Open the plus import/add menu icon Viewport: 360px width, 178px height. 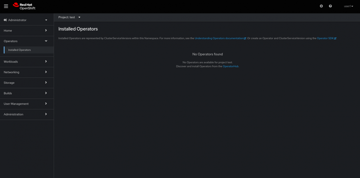(321, 6)
